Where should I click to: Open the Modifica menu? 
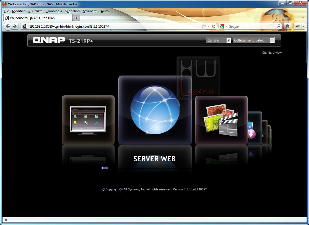pos(19,11)
